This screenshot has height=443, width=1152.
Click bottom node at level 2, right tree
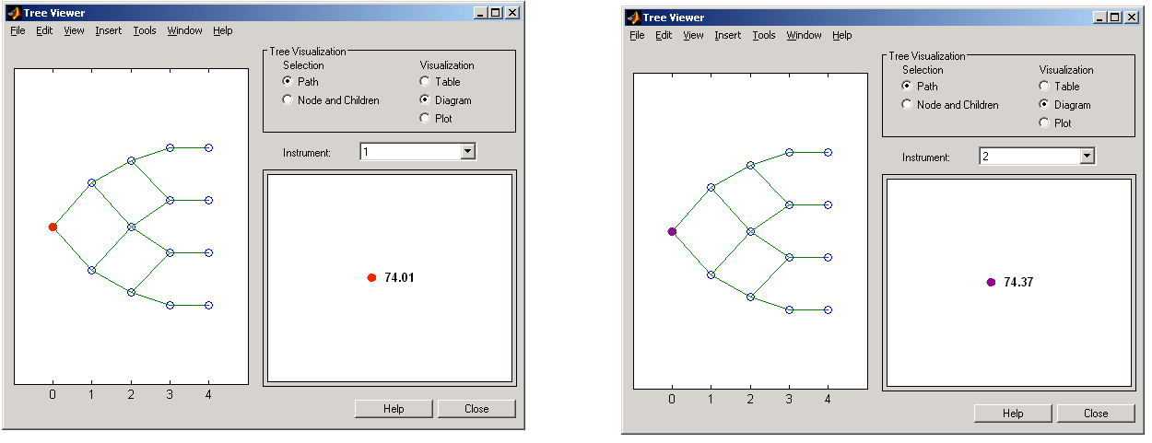tap(750, 297)
